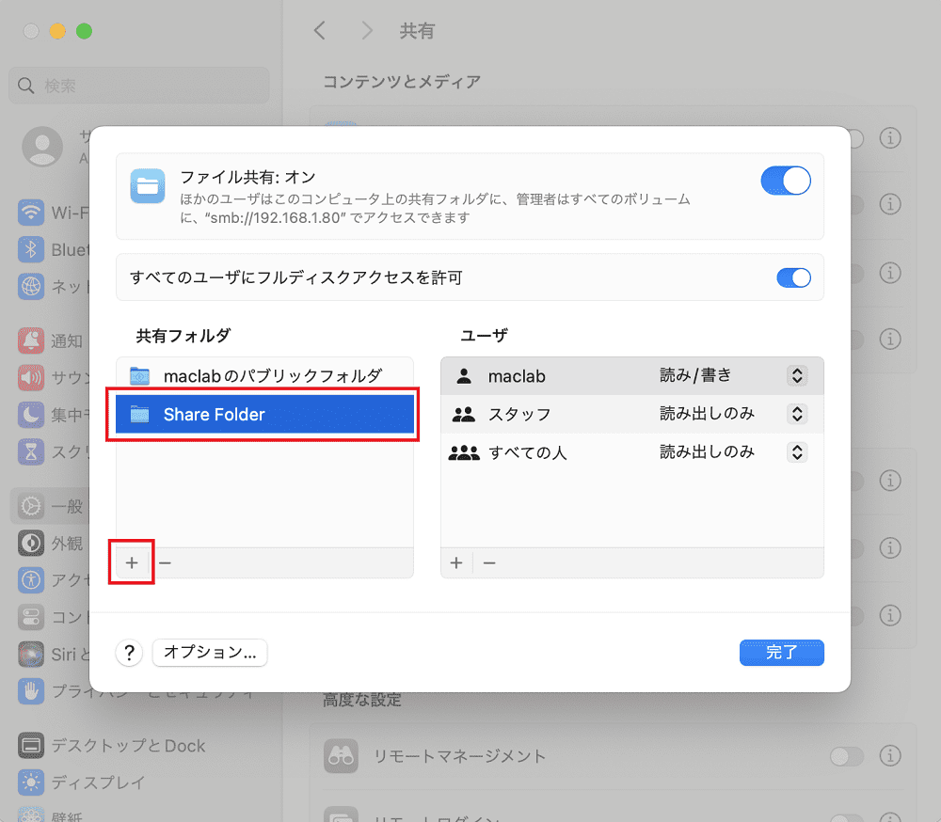Screen dimensions: 941x822
Task: Click the リモートマネージメント binoculars icon
Action: (341, 756)
